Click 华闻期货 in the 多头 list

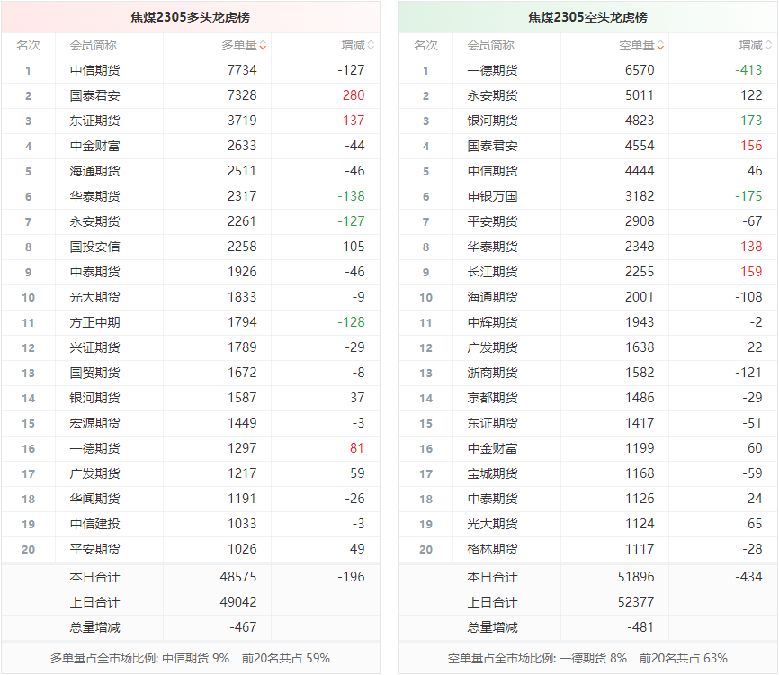point(94,499)
